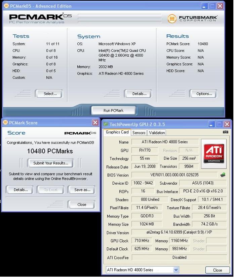Click the PCMark Score title bar icon
This screenshot has width=234, height=278.
tap(5, 123)
